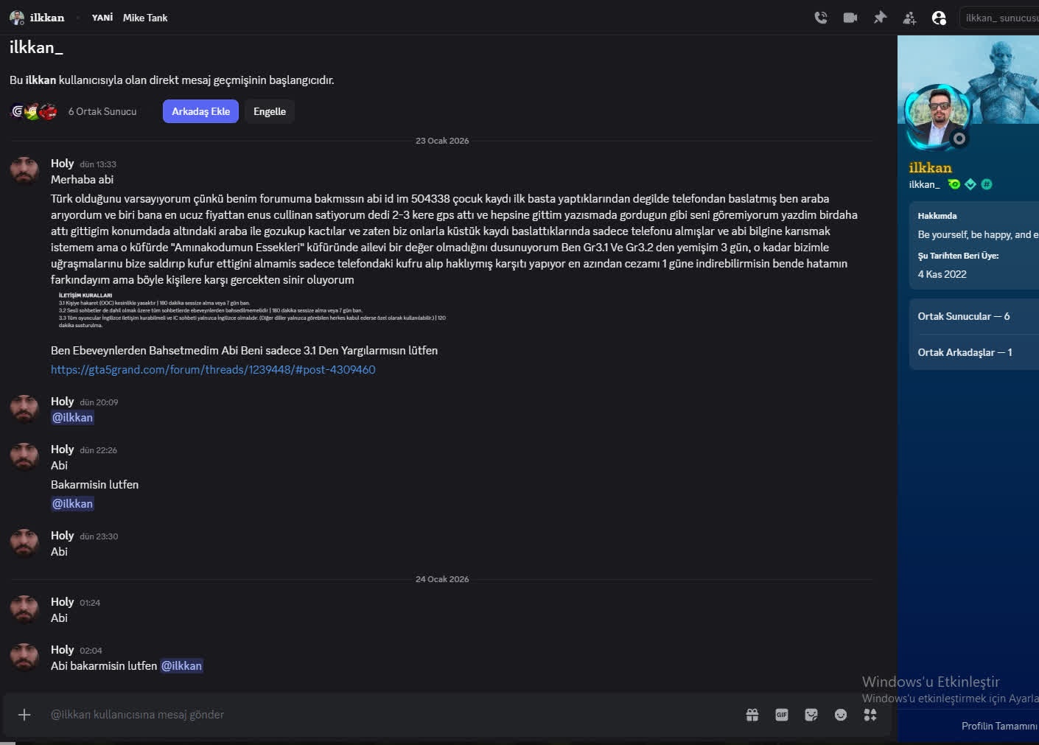The height and width of the screenshot is (745, 1039).
Task: Toggle ilkkan's profile sidebar visibility
Action: point(939,18)
